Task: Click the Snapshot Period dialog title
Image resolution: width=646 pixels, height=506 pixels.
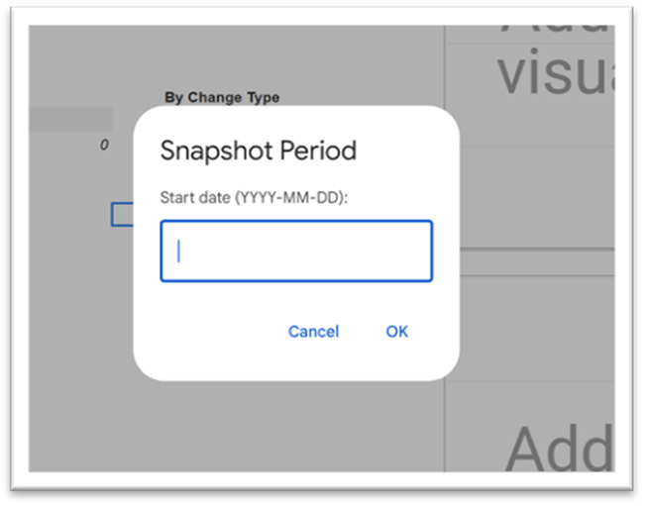Action: [258, 152]
